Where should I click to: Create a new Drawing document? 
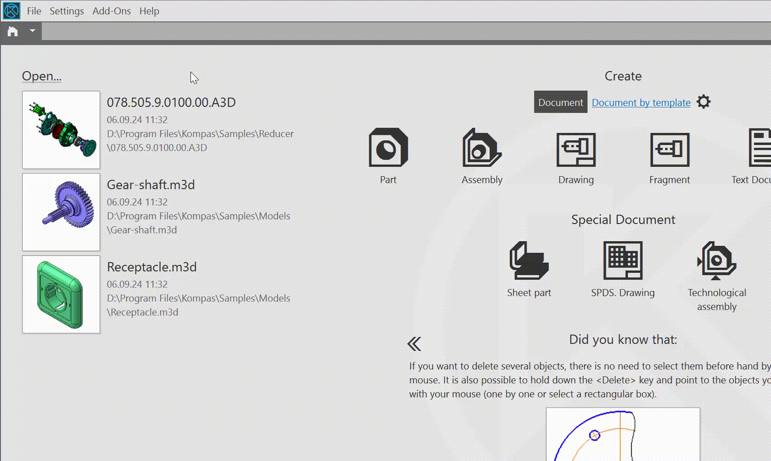click(576, 149)
